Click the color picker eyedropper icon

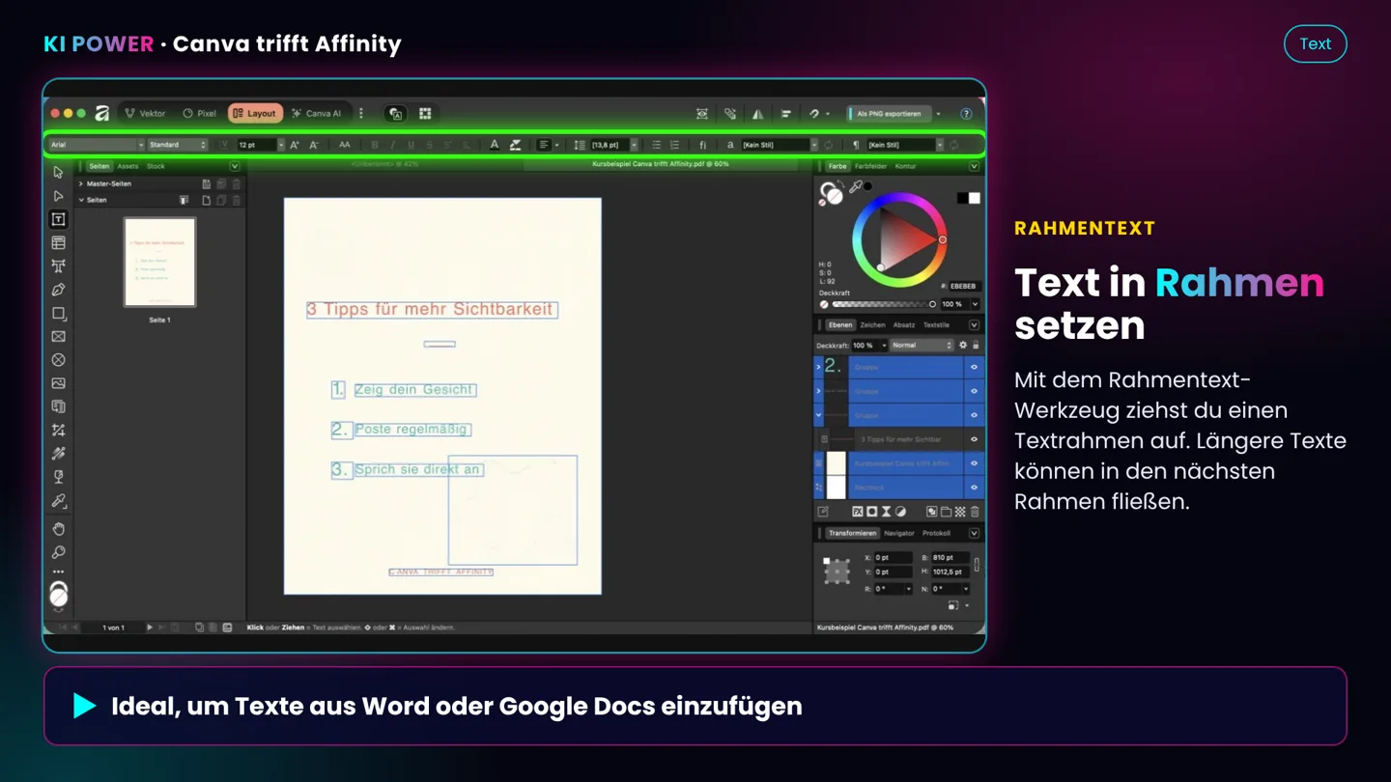[855, 187]
